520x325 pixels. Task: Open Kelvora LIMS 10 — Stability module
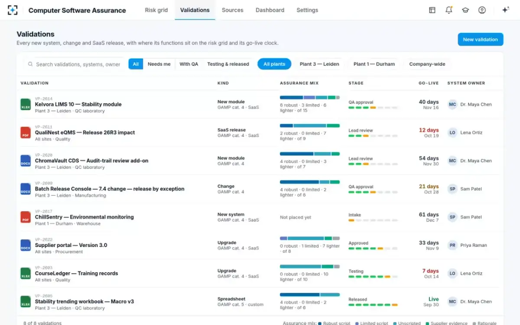78,104
